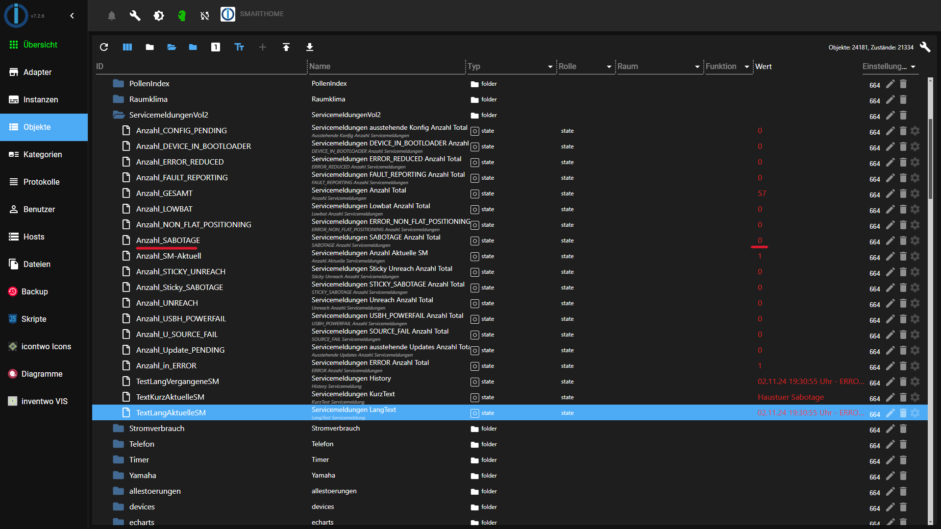The image size is (941, 529).
Task: Select the Anzahl_SABOTAGE state row
Action: tap(510, 240)
